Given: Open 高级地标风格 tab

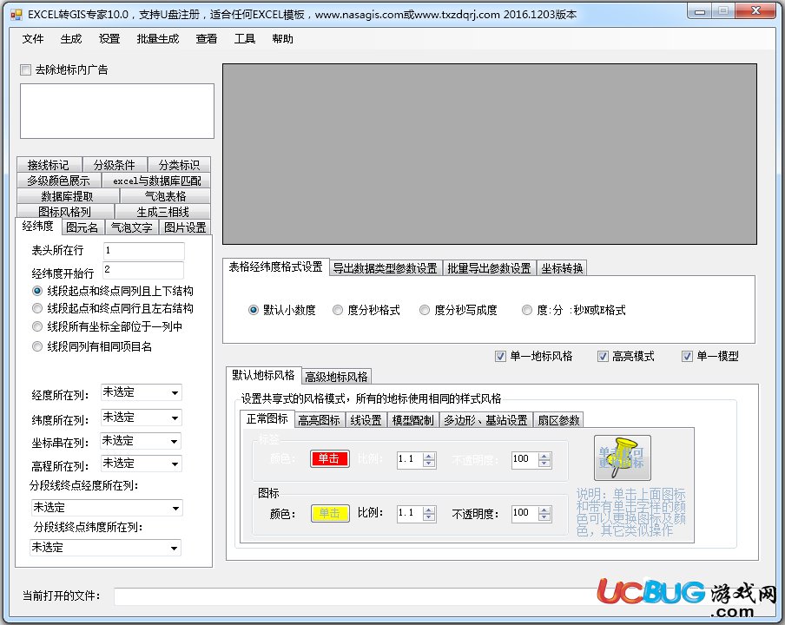Looking at the screenshot, I should [336, 376].
